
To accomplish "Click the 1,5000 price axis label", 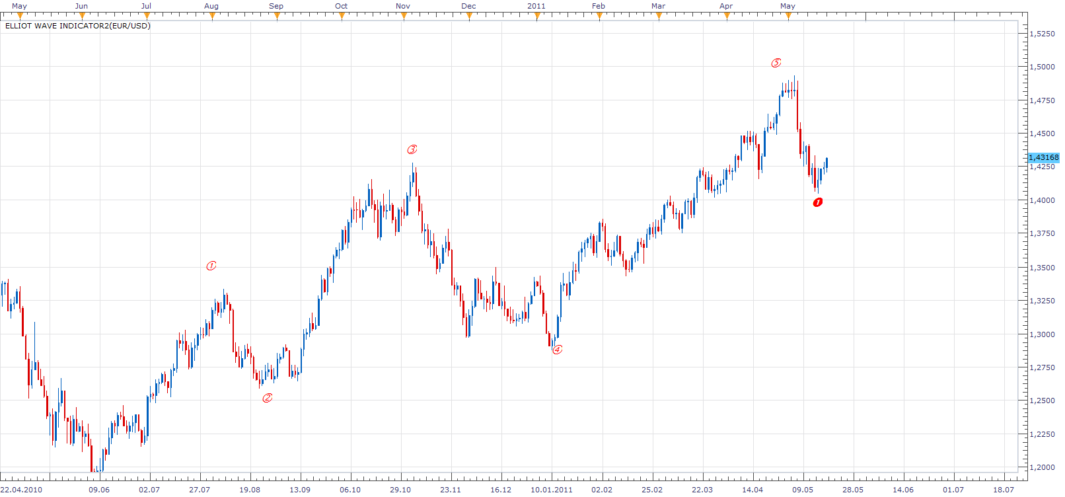I will (1043, 67).
